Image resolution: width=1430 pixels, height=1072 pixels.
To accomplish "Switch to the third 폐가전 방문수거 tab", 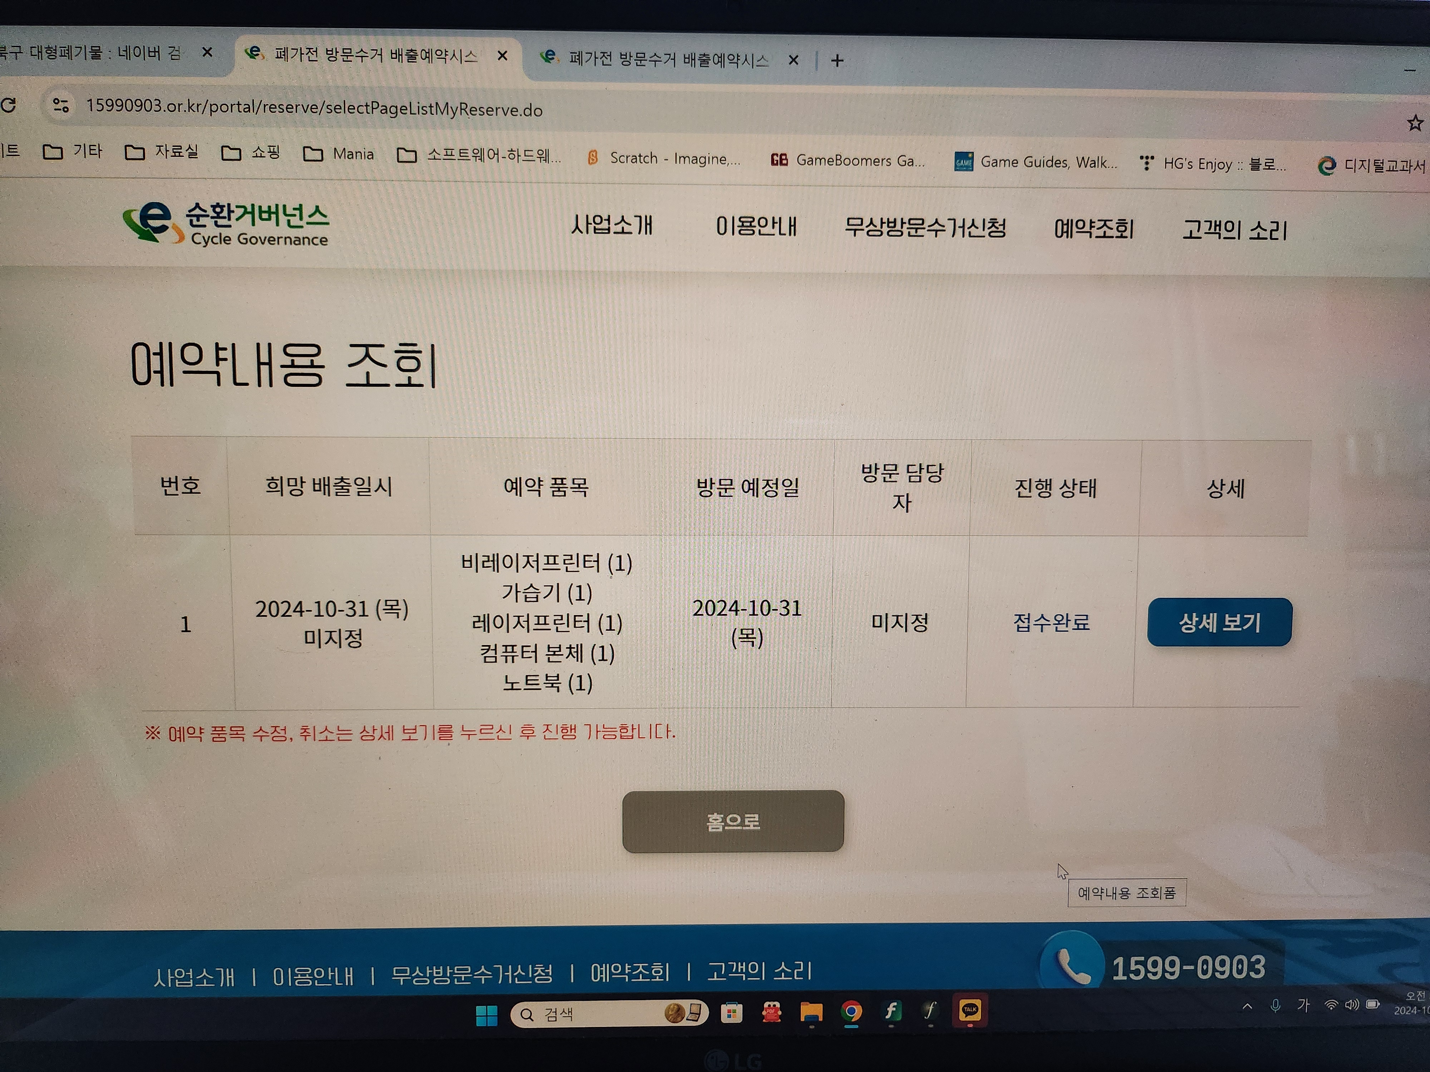I will click(656, 59).
